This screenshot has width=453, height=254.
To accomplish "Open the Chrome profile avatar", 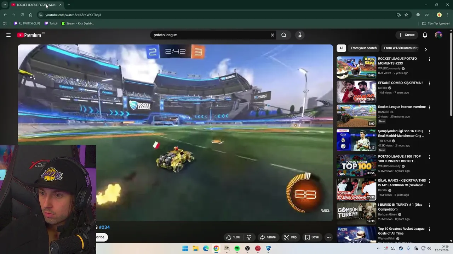I will 439,15.
